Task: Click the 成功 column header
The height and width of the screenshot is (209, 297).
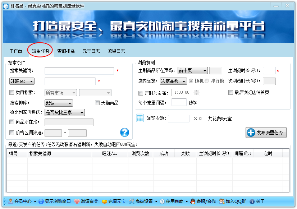Action: pyautogui.click(x=164, y=153)
